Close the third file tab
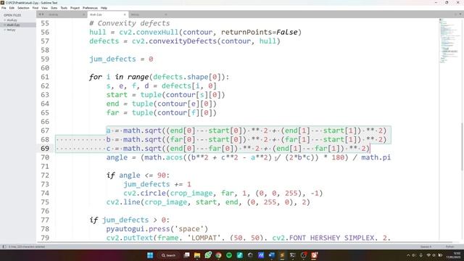This screenshot has width=464, height=261. [166, 14]
